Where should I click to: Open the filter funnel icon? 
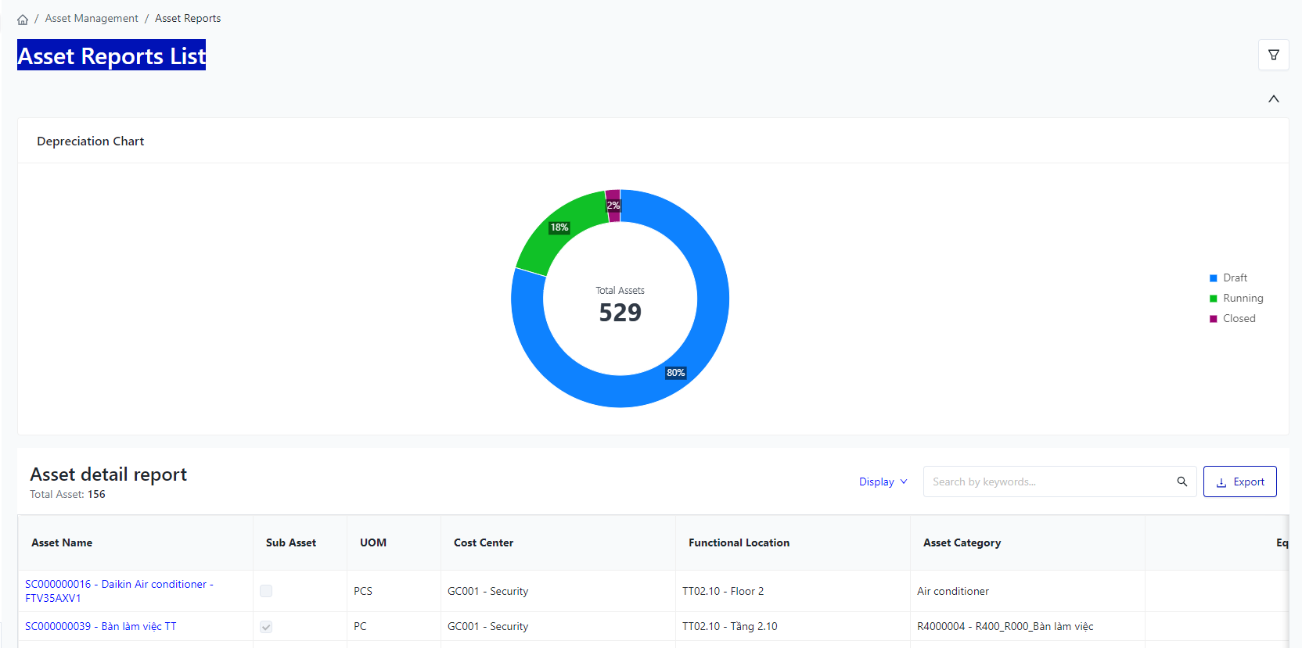coord(1273,55)
